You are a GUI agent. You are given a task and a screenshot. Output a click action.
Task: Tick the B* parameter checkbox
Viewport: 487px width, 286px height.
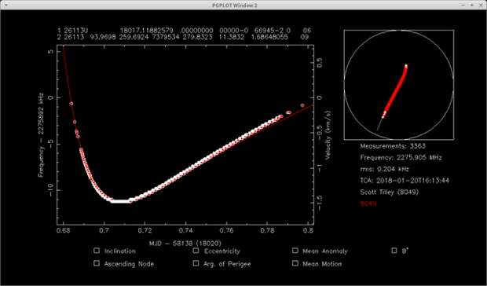394,251
